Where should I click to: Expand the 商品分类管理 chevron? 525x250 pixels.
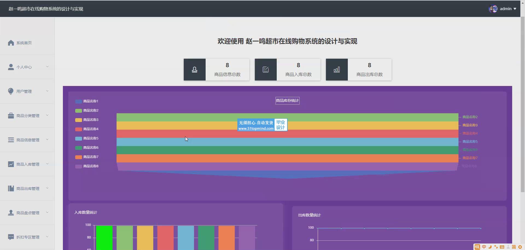[47, 115]
